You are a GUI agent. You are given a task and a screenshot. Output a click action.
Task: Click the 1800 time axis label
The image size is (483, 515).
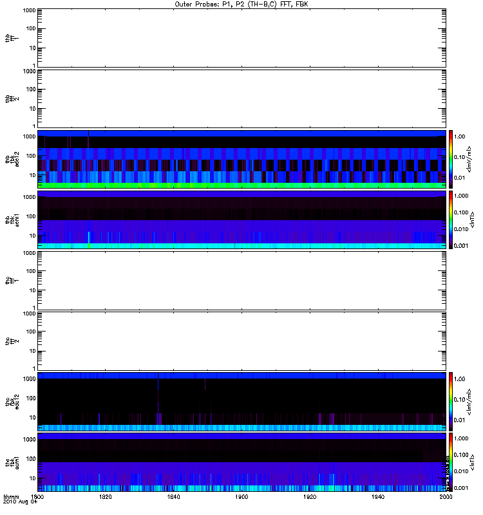37,496
